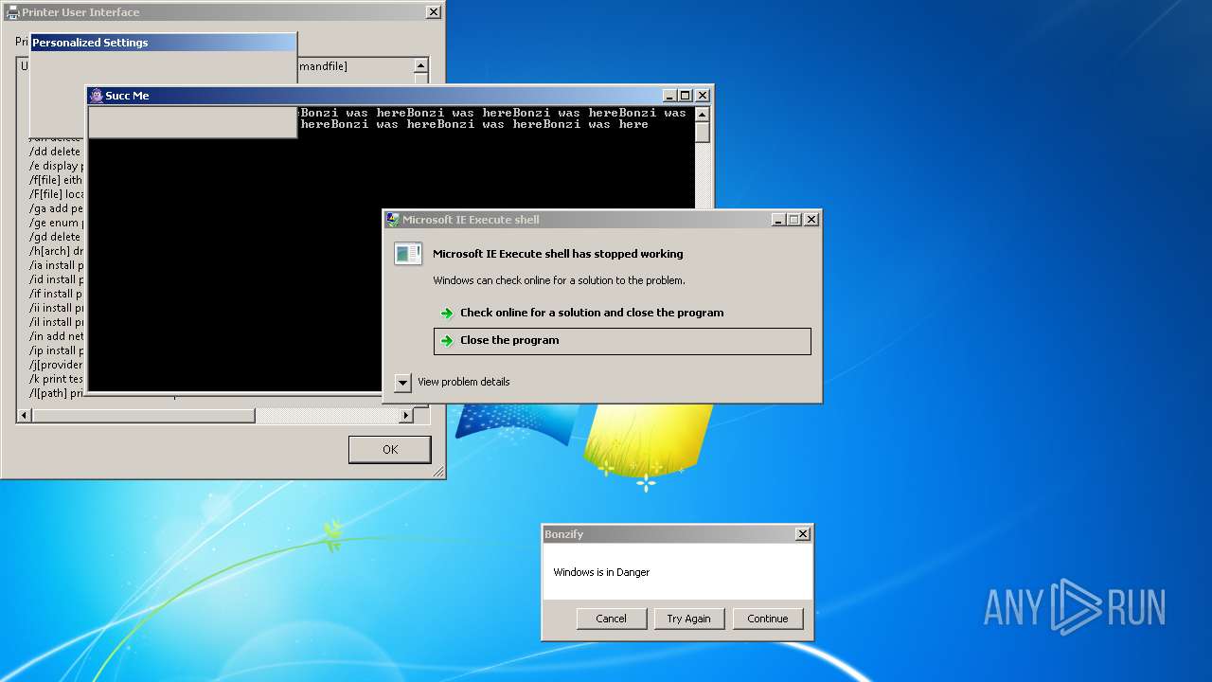Image resolution: width=1212 pixels, height=682 pixels.
Task: Click Cancel in the Bonzify dialog
Action: pyautogui.click(x=611, y=619)
